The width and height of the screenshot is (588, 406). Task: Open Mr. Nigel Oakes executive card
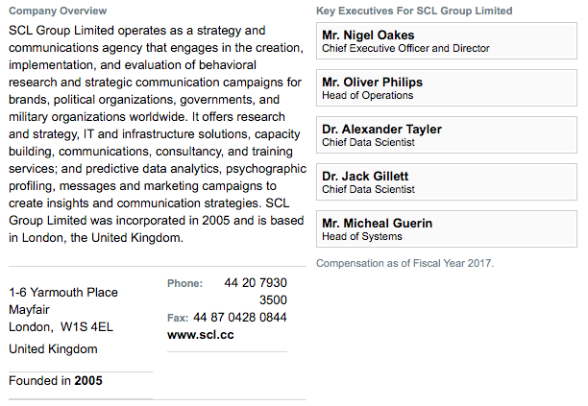(x=446, y=41)
